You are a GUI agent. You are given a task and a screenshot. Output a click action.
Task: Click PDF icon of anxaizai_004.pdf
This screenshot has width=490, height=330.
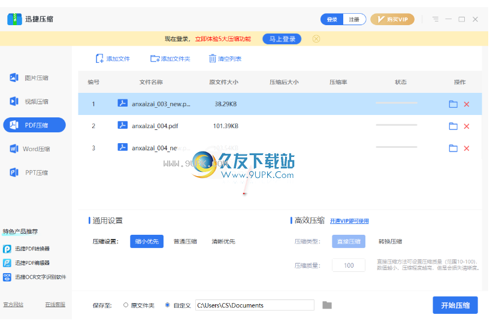tap(122, 125)
